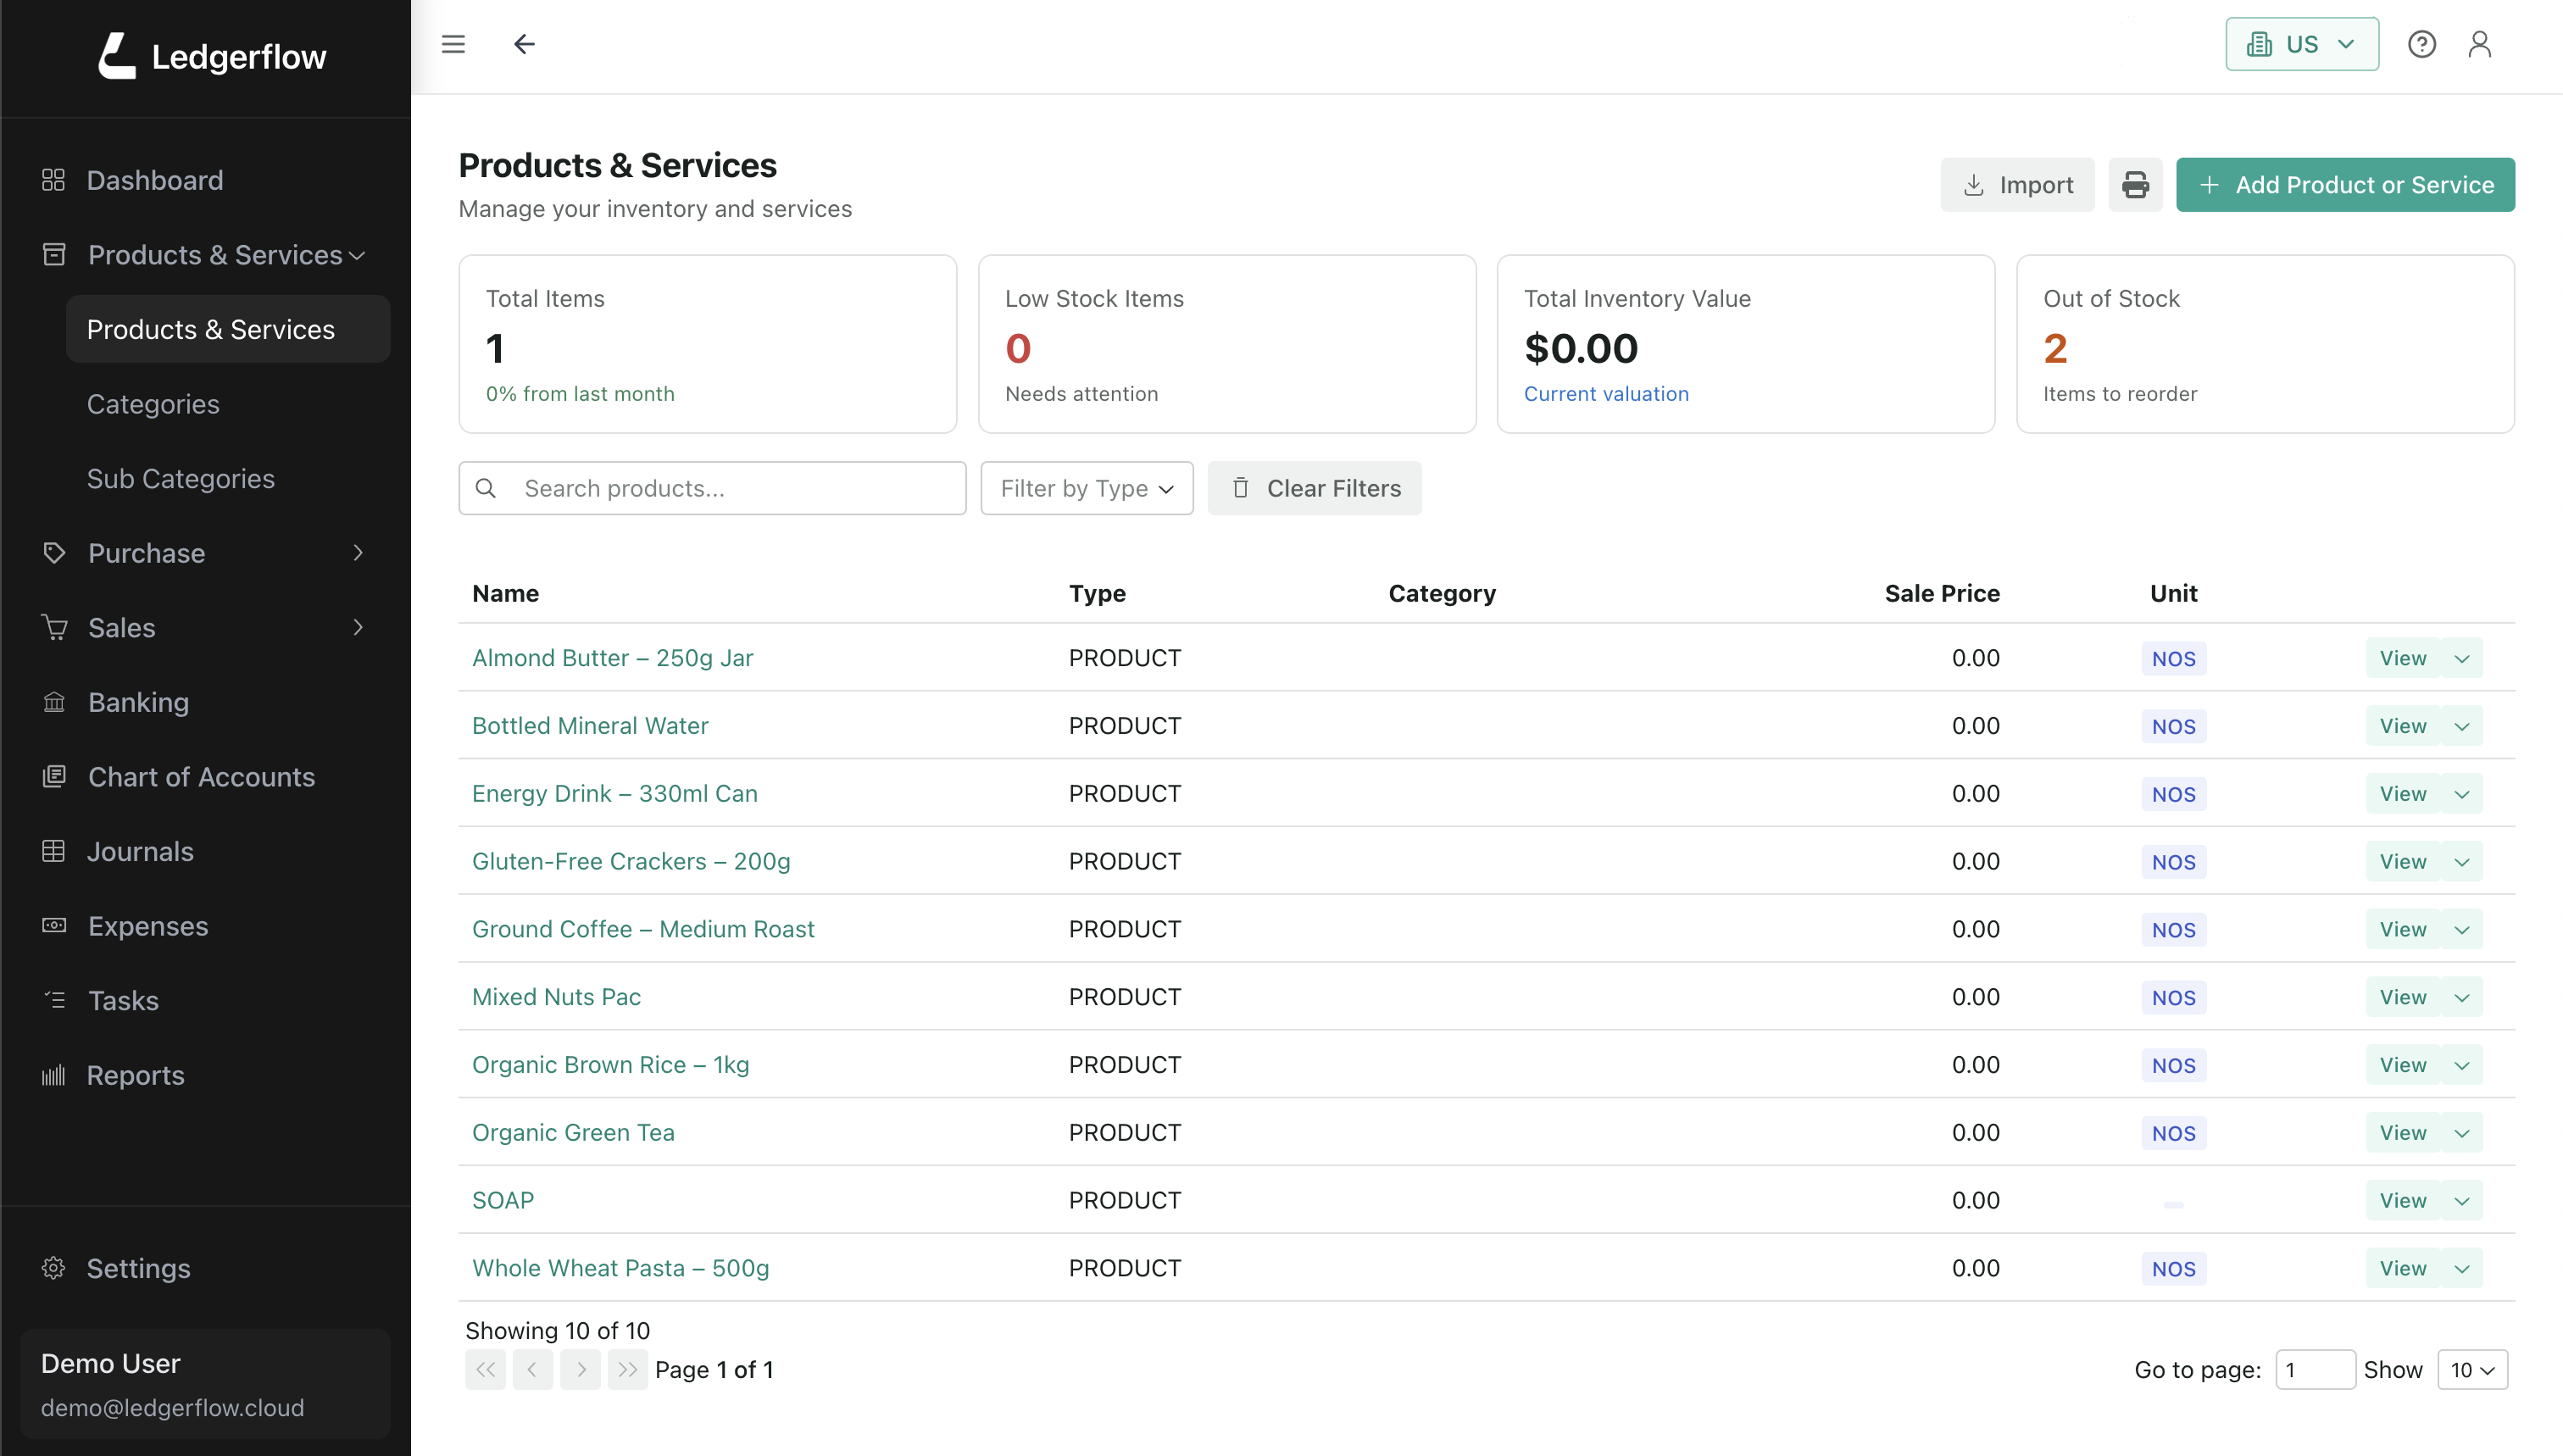Click the hamburger menu icon
This screenshot has height=1456, width=2563.
pyautogui.click(x=453, y=44)
